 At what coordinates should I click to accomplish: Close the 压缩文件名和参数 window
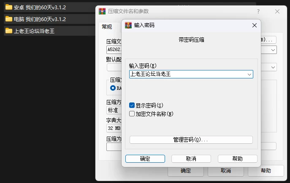[277, 11]
